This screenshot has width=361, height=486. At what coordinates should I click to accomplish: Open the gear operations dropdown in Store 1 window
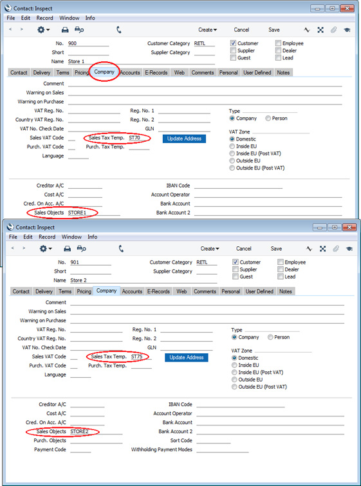(x=44, y=30)
